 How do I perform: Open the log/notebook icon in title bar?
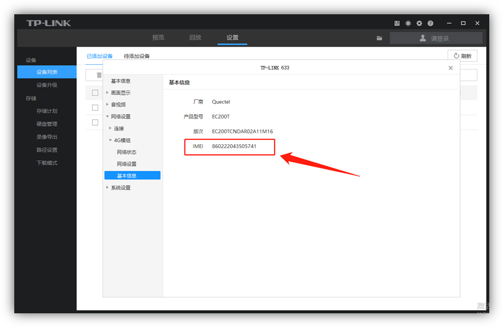pyautogui.click(x=397, y=23)
